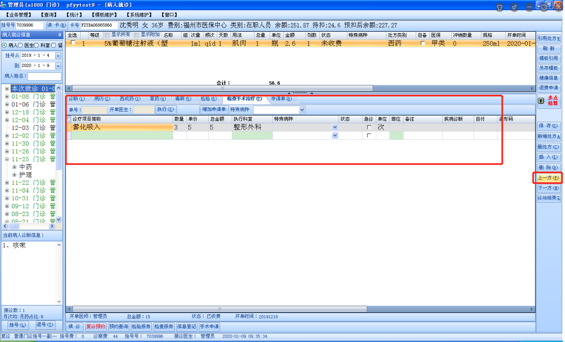Click the 手术申请 button
This screenshot has height=342, width=565.
tap(209, 327)
